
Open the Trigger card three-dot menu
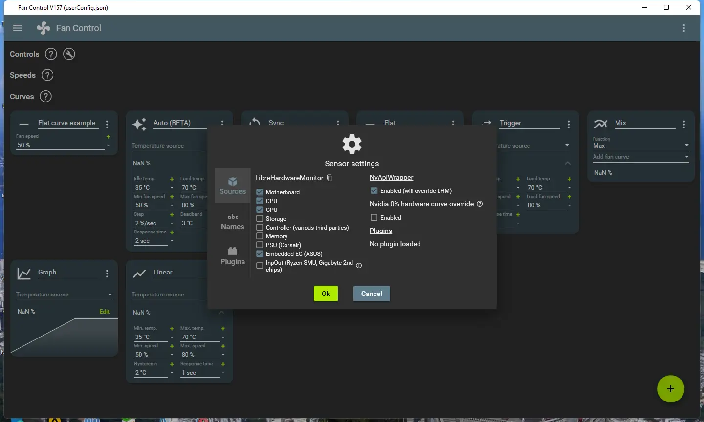coord(569,124)
